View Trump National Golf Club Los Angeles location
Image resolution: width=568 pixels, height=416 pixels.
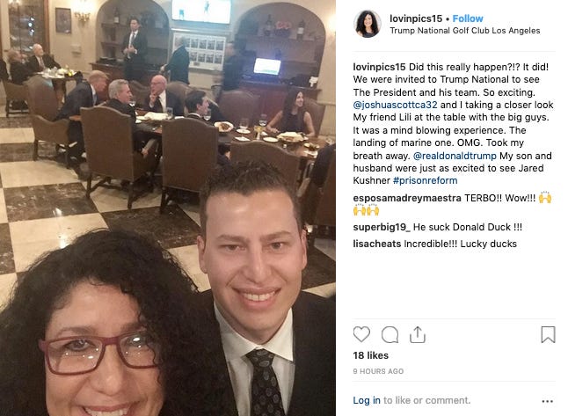(465, 31)
